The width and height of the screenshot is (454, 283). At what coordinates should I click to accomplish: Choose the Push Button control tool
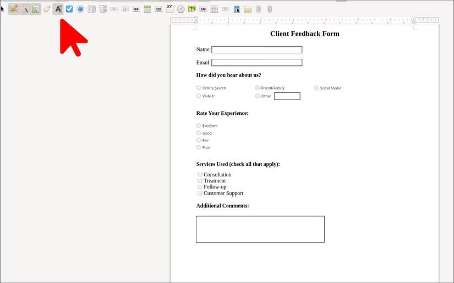pos(114,9)
